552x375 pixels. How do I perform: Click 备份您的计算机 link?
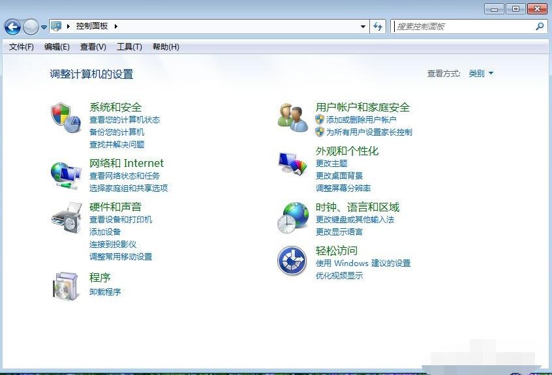point(117,132)
